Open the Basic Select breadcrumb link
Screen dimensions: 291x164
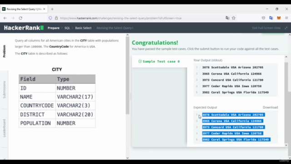(x=83, y=28)
